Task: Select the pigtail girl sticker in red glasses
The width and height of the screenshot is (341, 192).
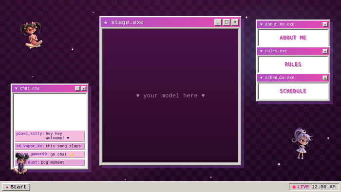Action: (x=32, y=35)
